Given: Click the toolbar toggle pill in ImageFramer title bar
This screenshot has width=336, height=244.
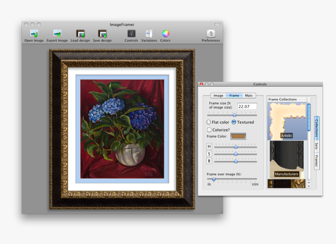Looking at the screenshot, I should point(218,24).
